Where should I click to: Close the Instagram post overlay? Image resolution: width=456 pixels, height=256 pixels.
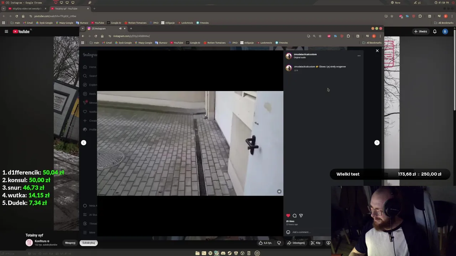coord(377,50)
